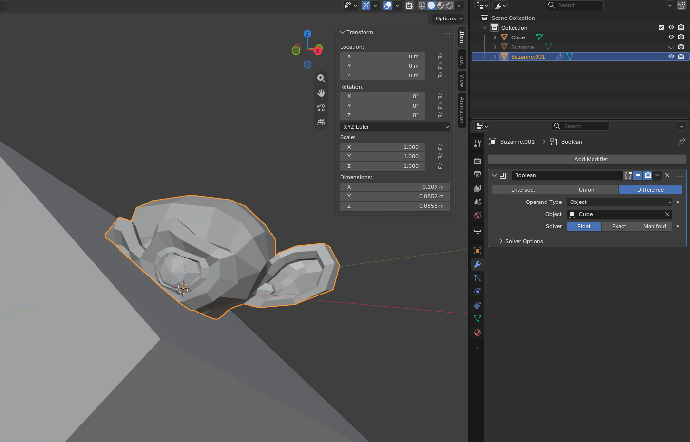Screen dimensions: 690x442
Task: Open the viewport Options dropdown
Action: pyautogui.click(x=449, y=18)
